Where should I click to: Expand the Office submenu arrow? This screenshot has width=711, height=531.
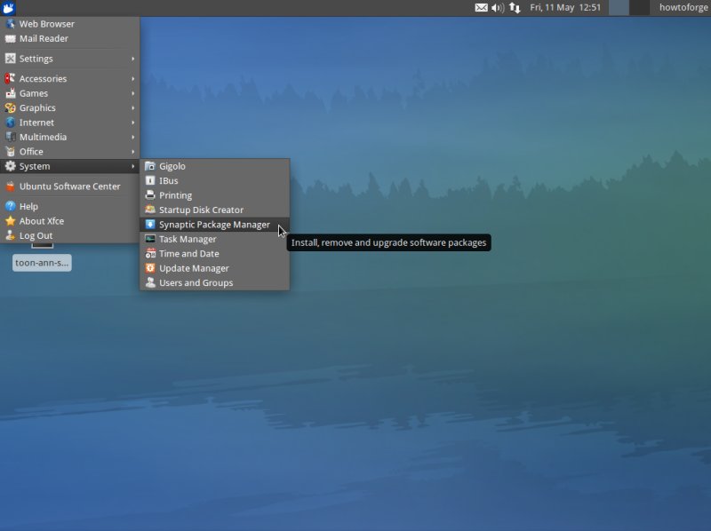(x=132, y=151)
